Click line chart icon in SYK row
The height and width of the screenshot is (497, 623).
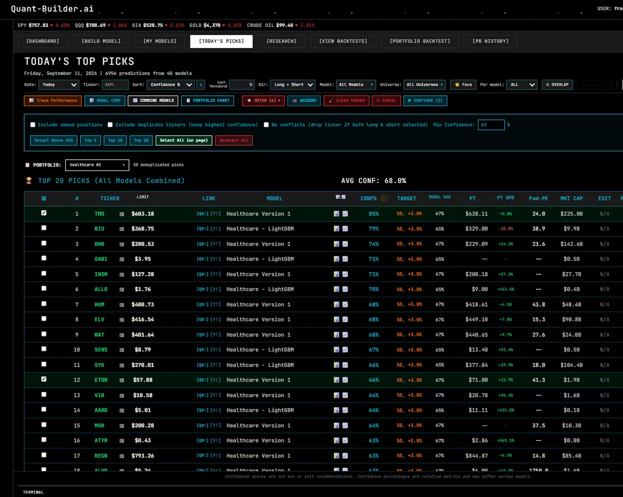coord(345,365)
